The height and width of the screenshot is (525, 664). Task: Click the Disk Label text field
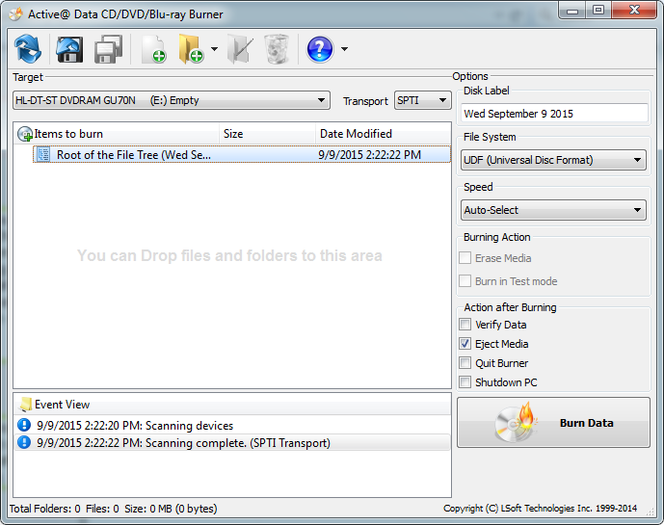coord(554,114)
